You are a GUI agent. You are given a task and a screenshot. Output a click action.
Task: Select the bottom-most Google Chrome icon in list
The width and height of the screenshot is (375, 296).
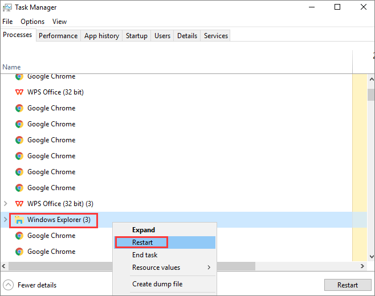click(19, 252)
